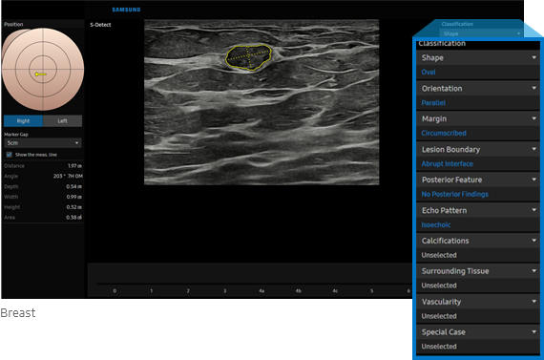Viewport: 544px width, 360px height.
Task: Expand the Lesion Boundary dropdown
Action: (x=478, y=149)
